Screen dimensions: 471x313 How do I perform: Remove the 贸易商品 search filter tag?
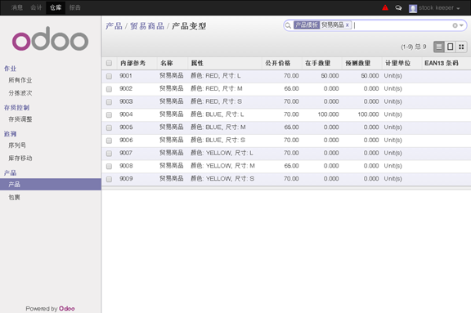point(347,25)
